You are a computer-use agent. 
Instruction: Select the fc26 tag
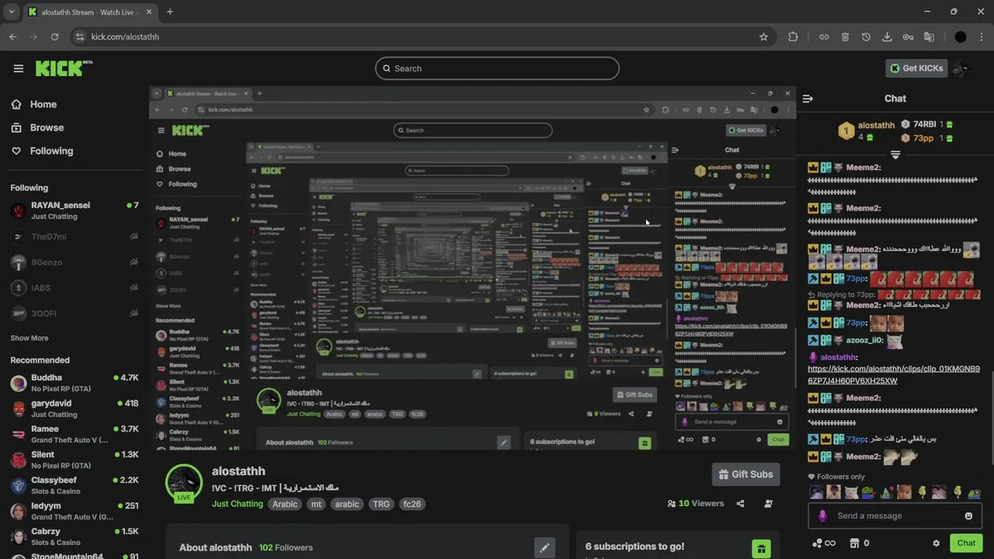point(412,504)
